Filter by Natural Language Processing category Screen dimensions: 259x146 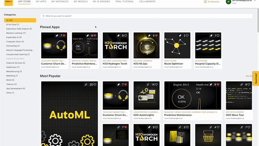[x=20, y=50]
